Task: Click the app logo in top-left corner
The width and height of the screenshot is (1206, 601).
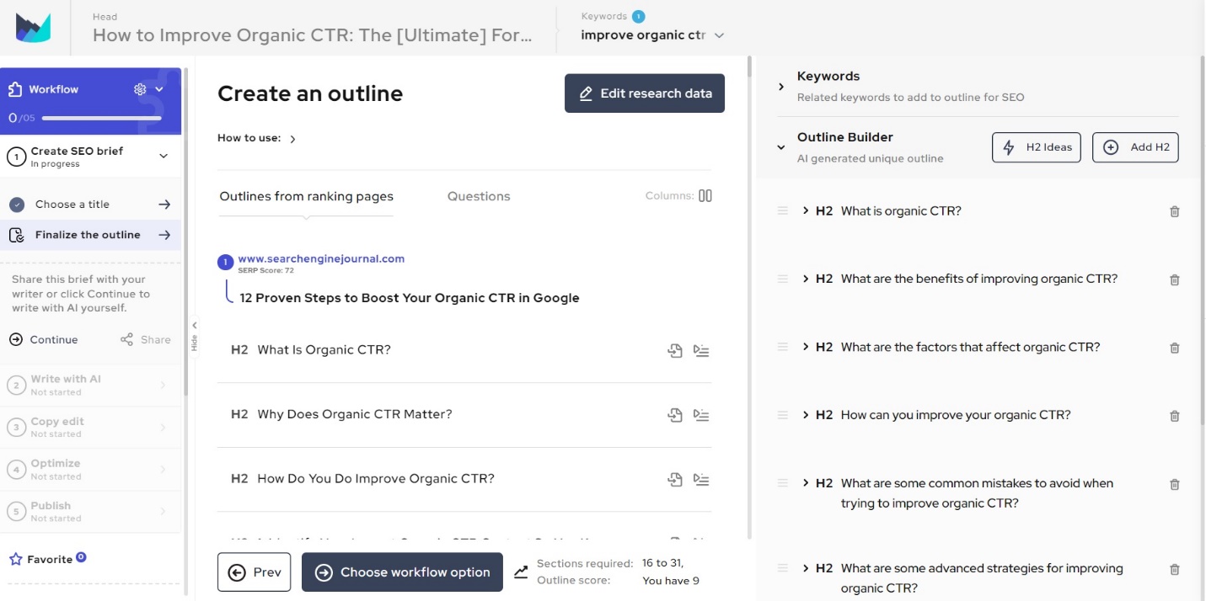Action: tap(34, 28)
